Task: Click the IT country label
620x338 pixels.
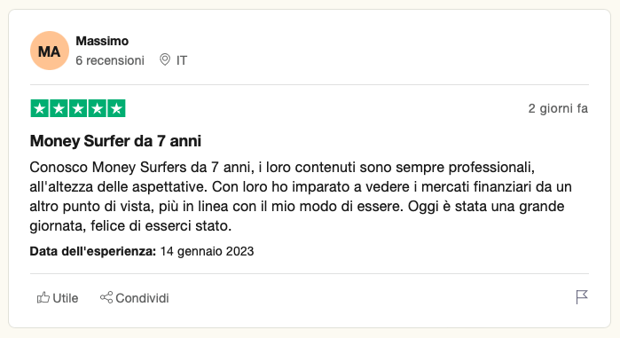Action: click(x=182, y=60)
